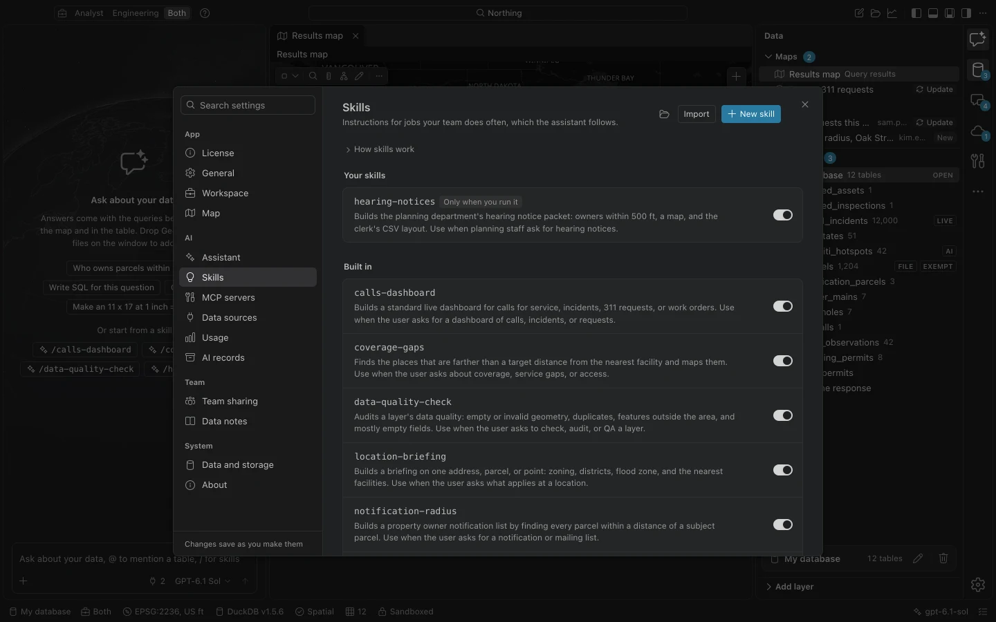Open the tools sliders icon in right sidebar
Viewport: 996px width, 622px height.
pos(977,161)
